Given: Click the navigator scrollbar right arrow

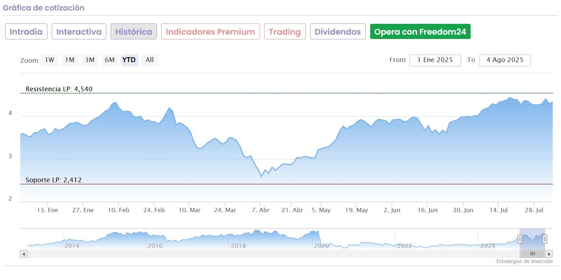Looking at the screenshot, I should coord(549,254).
